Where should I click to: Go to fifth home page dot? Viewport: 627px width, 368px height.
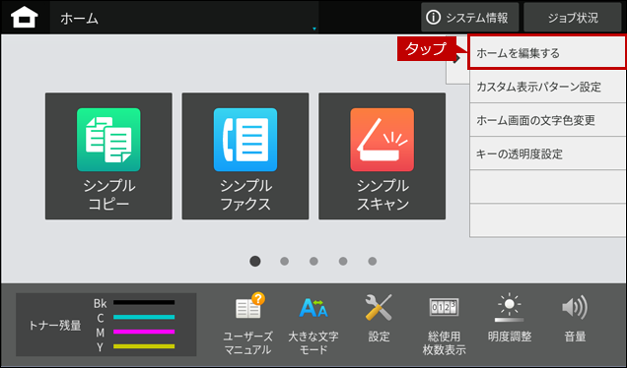tap(373, 261)
